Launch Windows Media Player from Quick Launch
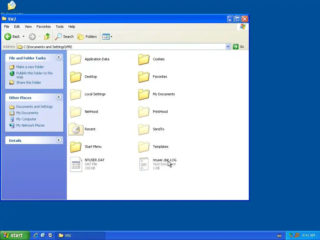Image resolution: width=320 pixels, height=240 pixels. [50, 235]
